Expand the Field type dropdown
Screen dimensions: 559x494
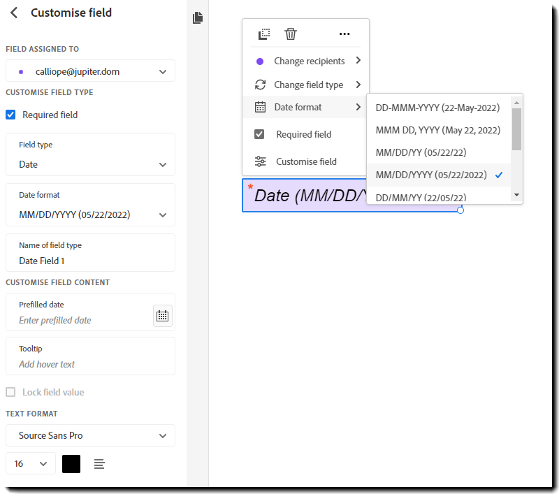(x=90, y=164)
